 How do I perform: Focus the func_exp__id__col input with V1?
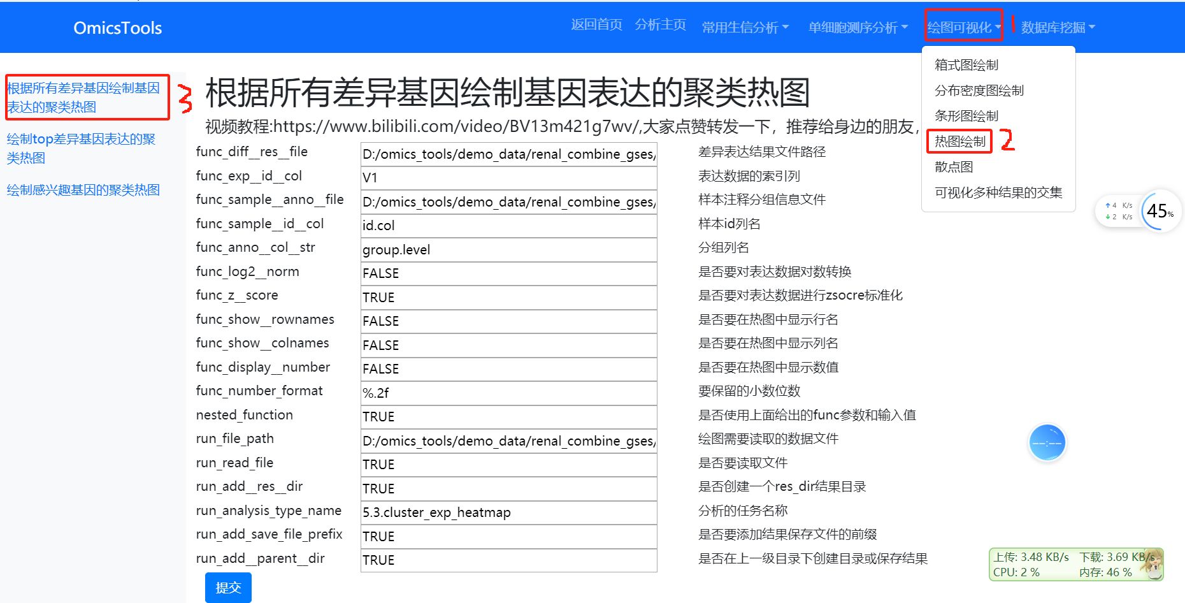pyautogui.click(x=508, y=178)
